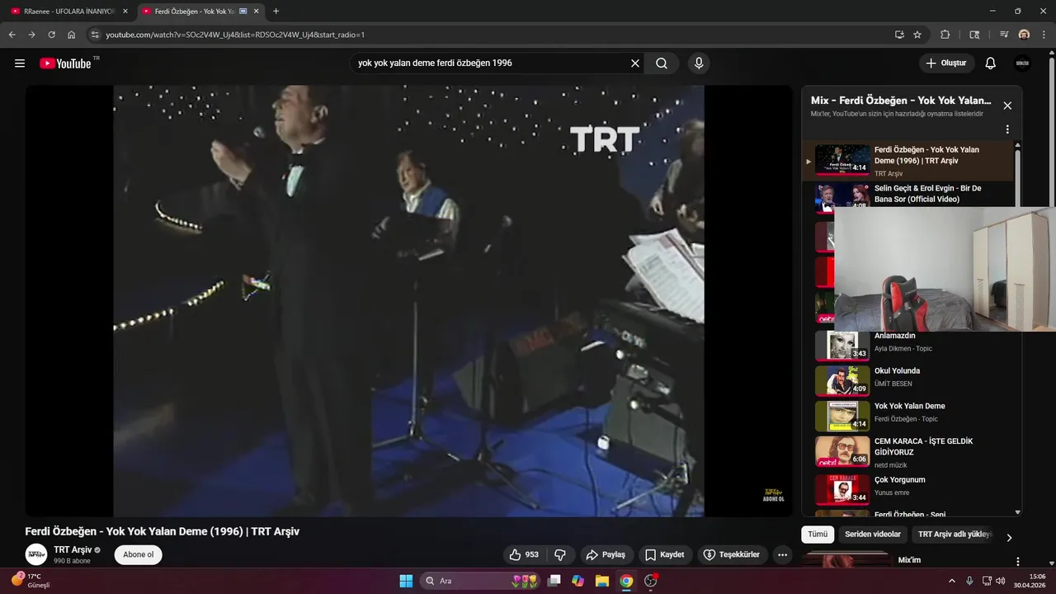Open the Chrome three-dot menu
The height and width of the screenshot is (594, 1056).
[1043, 35]
